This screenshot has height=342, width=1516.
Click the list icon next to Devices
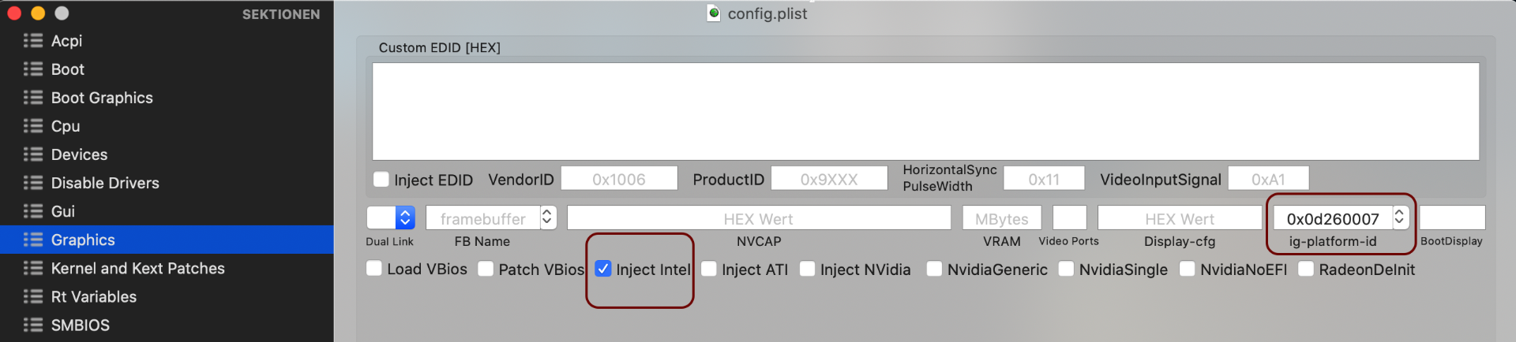click(x=32, y=154)
